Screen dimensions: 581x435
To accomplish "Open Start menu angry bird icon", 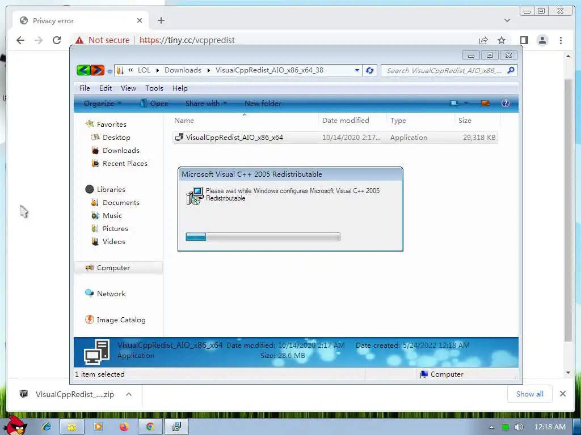I will 15,426.
